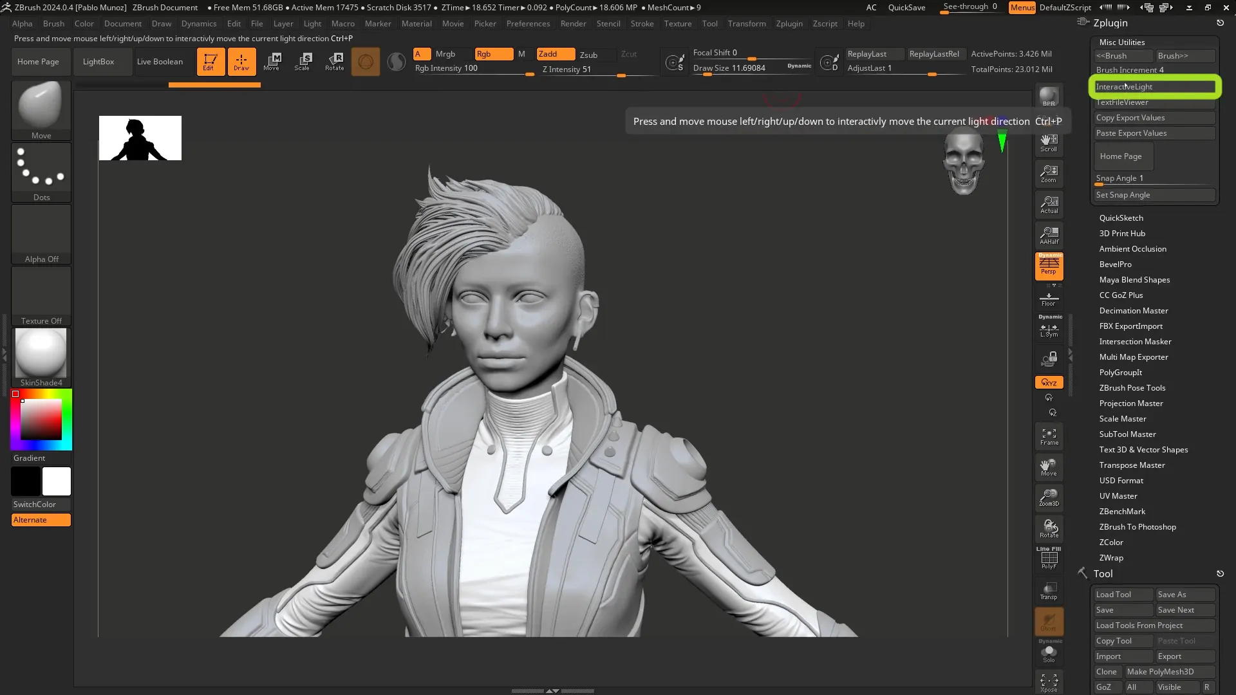Image resolution: width=1236 pixels, height=695 pixels.
Task: Click the Draw Size S symmetry icon
Action: click(x=675, y=62)
